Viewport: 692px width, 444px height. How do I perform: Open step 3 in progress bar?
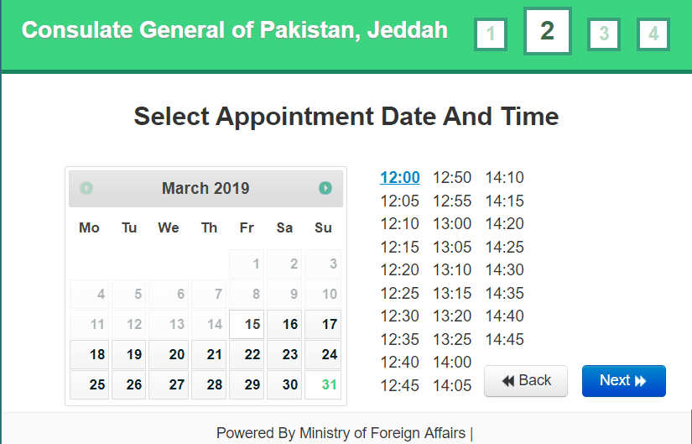604,34
